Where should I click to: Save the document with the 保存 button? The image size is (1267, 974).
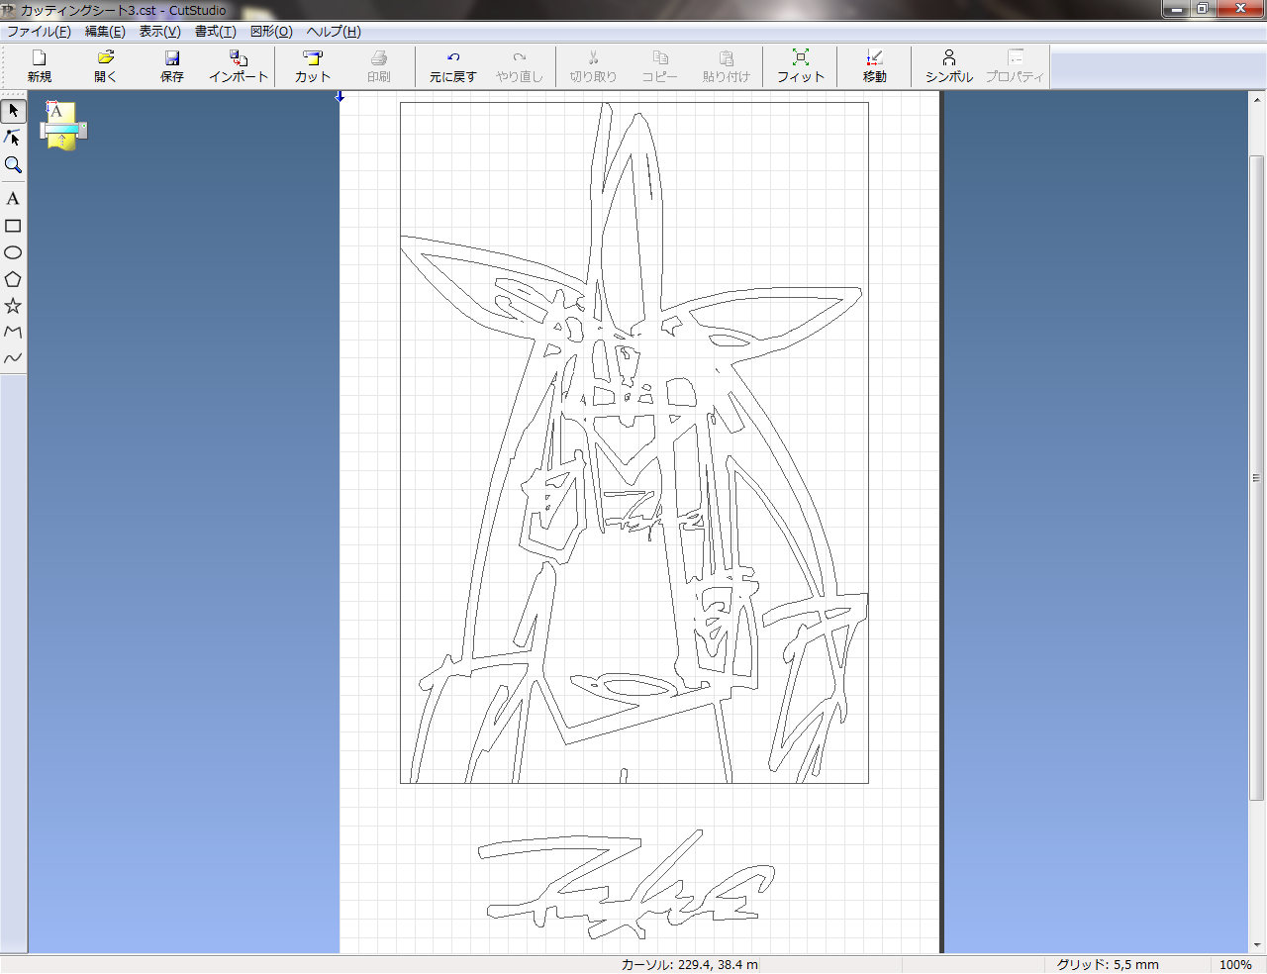pos(172,66)
